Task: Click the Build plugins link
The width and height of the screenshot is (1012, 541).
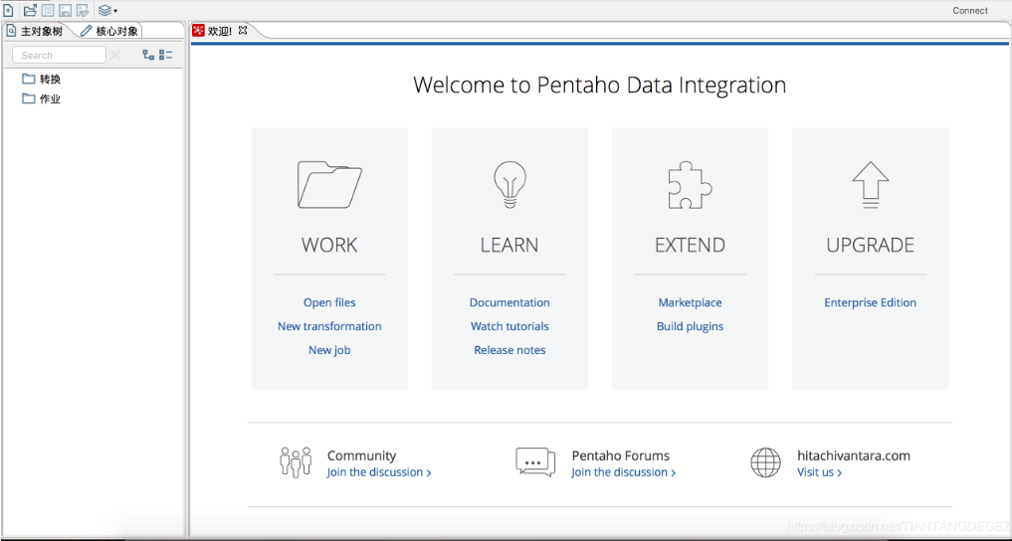Action: (690, 326)
